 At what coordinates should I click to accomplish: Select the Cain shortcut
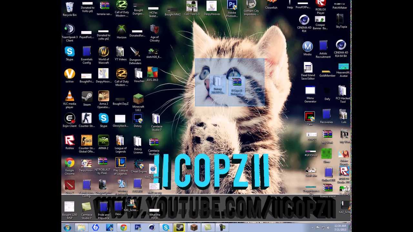(x=309, y=119)
